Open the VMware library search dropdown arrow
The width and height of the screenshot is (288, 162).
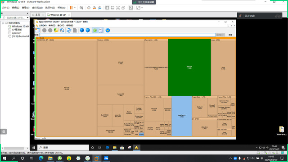coord(27,18)
